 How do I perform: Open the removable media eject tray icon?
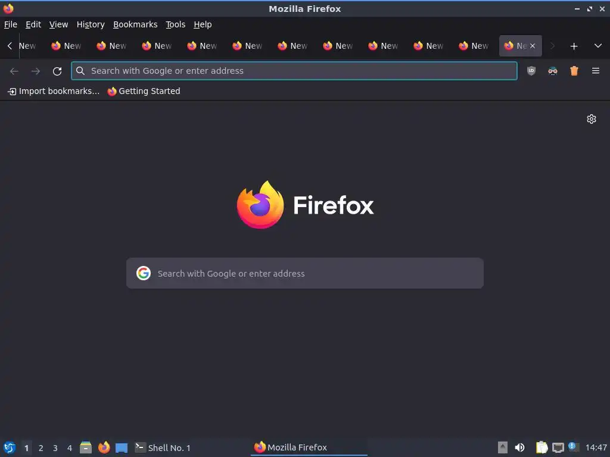pos(503,447)
